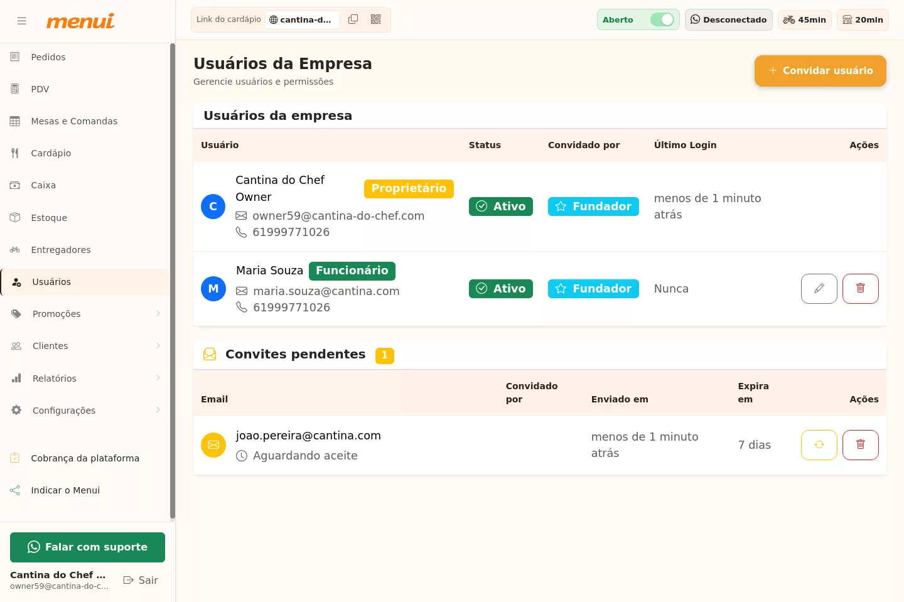Show the cardápio QR code
Image resolution: width=904 pixels, height=602 pixels.
tap(375, 19)
